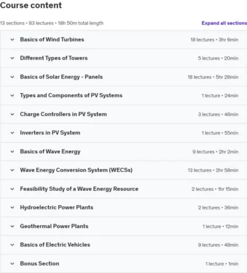This screenshot has width=247, height=273.
Task: Click Wave Energy Conversion System (WECSs) title
Action: click(76, 170)
